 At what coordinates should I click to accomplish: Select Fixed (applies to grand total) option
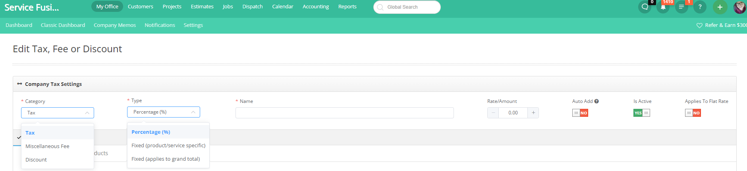pos(168,159)
